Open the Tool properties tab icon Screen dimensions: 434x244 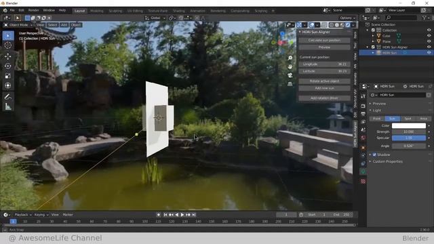pyautogui.click(x=363, y=96)
